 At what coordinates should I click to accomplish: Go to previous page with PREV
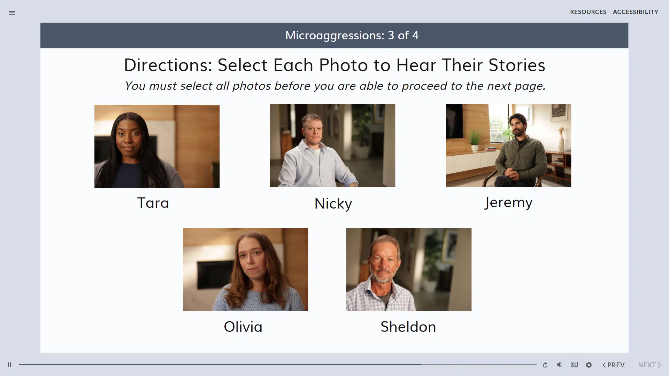pos(614,365)
